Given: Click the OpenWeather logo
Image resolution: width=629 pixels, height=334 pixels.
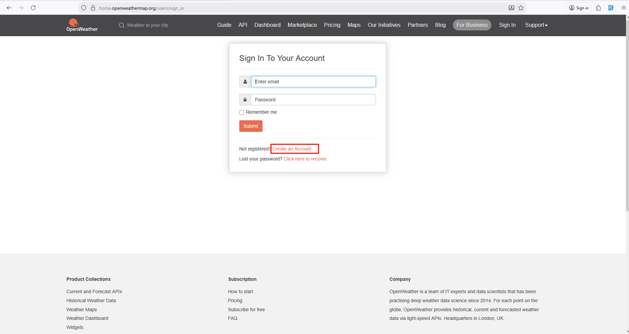Looking at the screenshot, I should (x=82, y=25).
